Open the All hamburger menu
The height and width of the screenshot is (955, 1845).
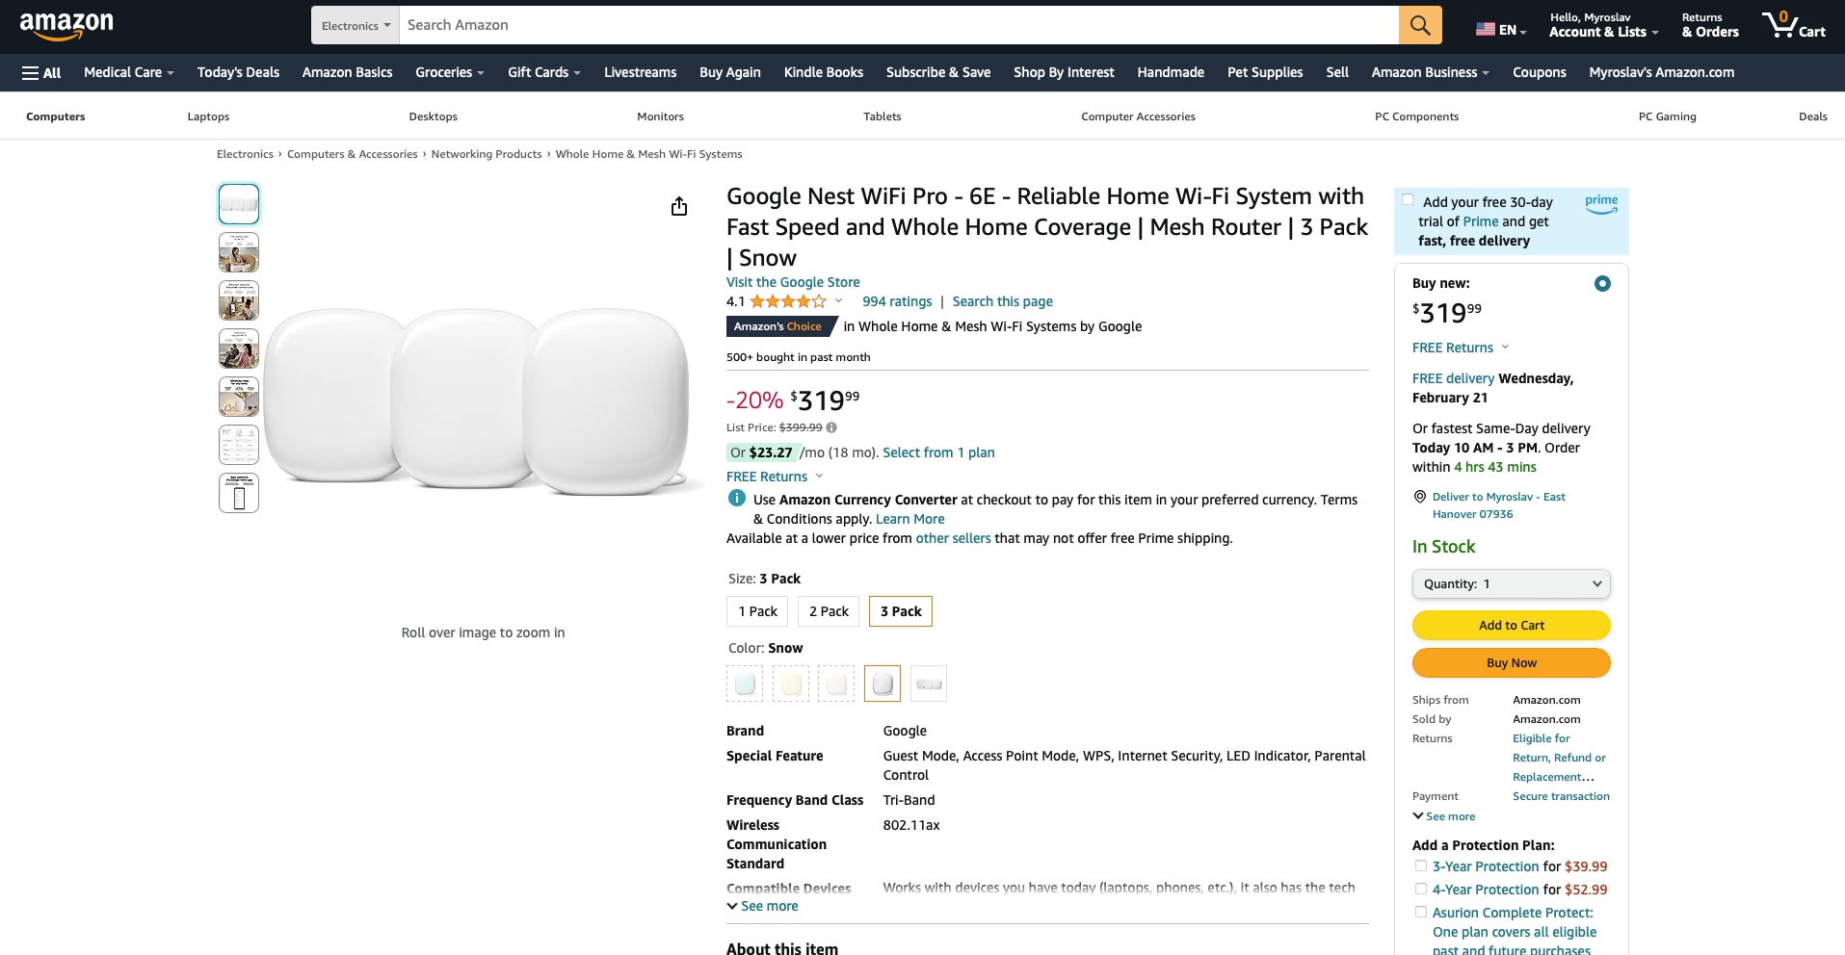[x=41, y=72]
